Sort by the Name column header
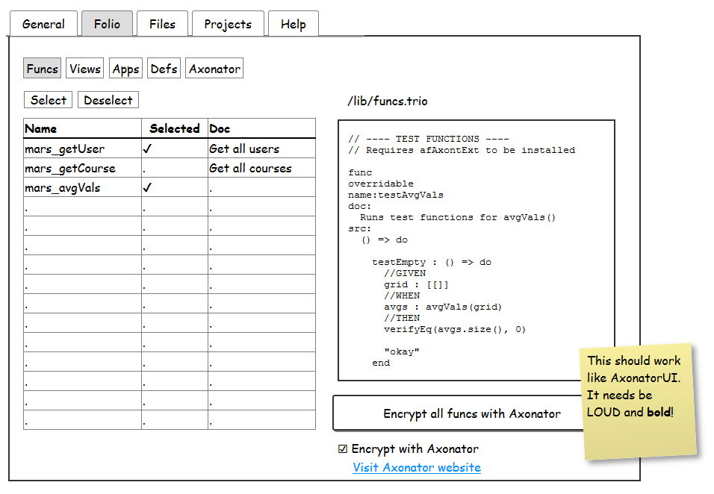 point(82,128)
